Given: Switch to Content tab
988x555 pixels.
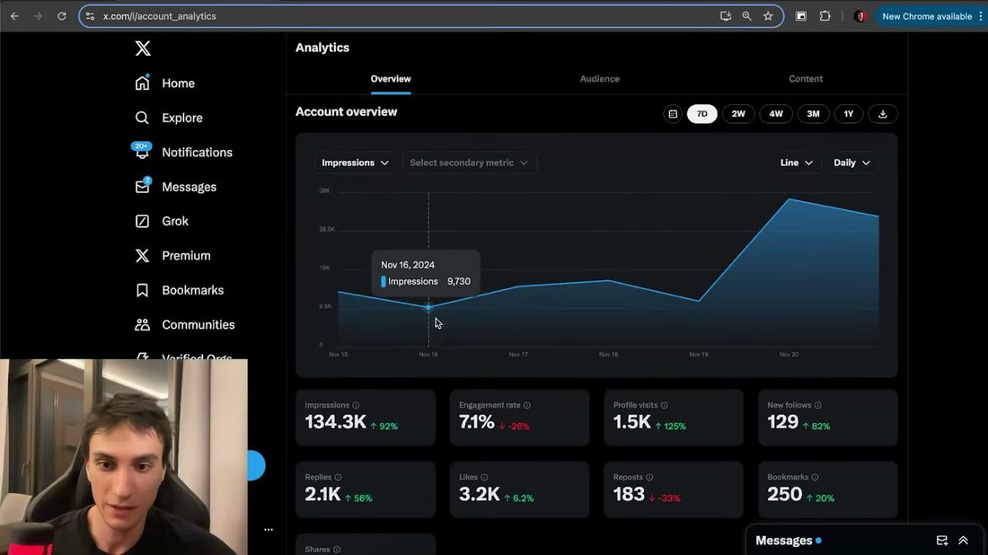Looking at the screenshot, I should point(806,79).
